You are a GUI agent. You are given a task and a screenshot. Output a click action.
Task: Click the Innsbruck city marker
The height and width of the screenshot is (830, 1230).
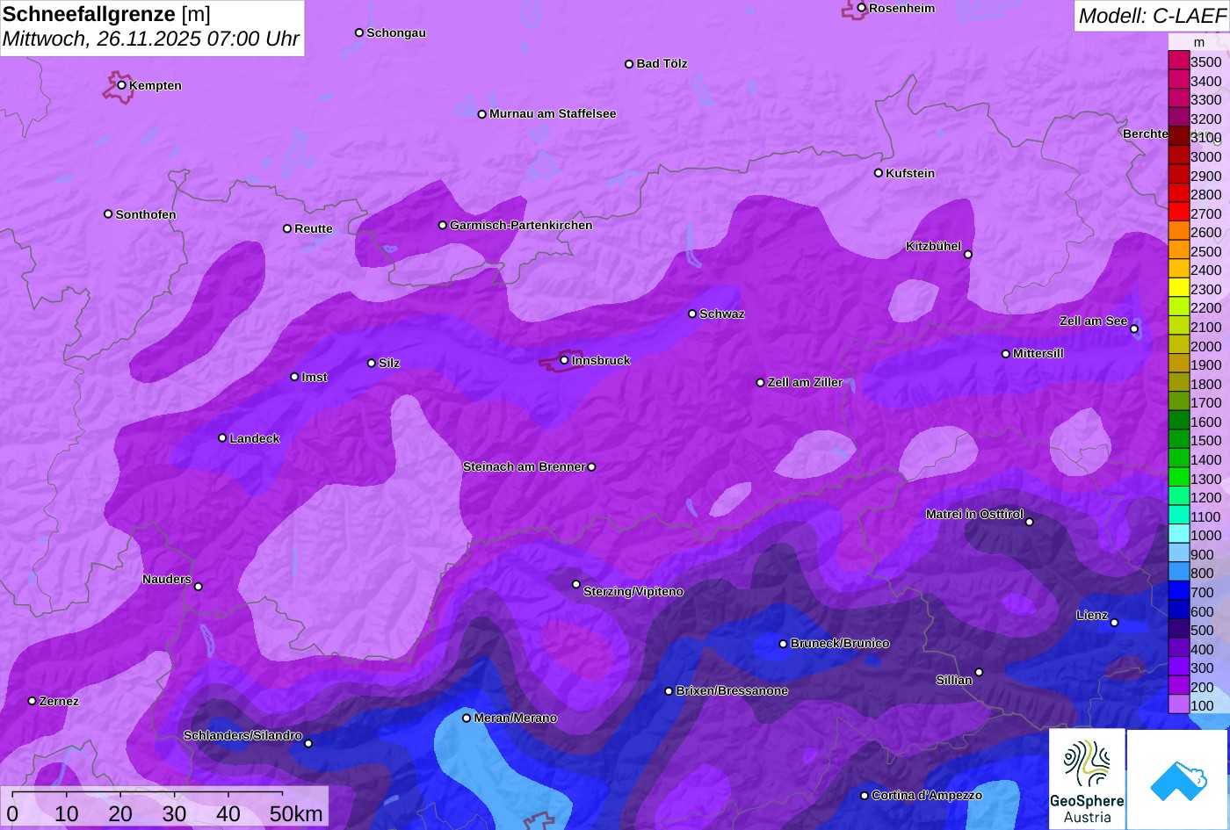[564, 360]
